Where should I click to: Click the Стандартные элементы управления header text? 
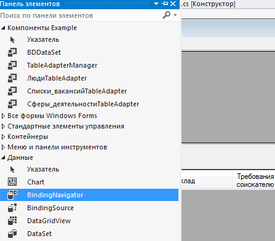tap(66, 126)
